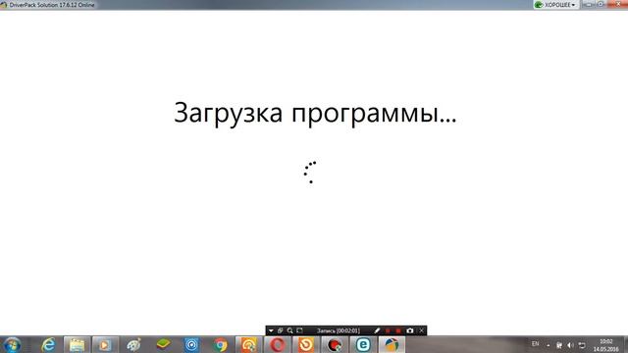This screenshot has width=628, height=353.
Task: Open Windows Explorer folder on taskbar
Action: tap(77, 344)
